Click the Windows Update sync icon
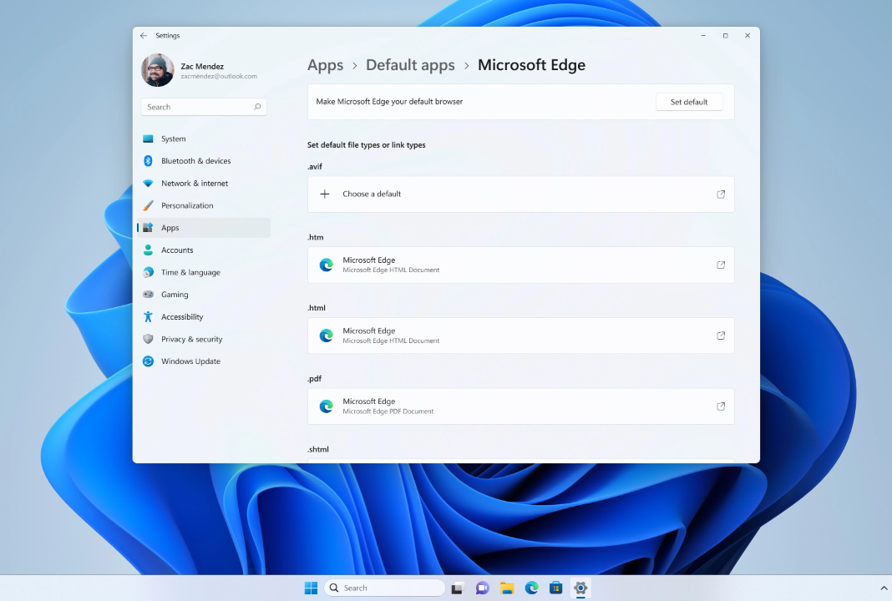This screenshot has width=892, height=601. coord(148,361)
